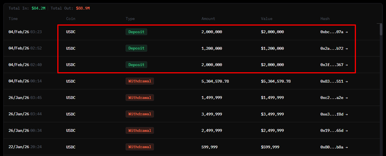Open transaction hash 0x3f...367 link

coord(334,65)
